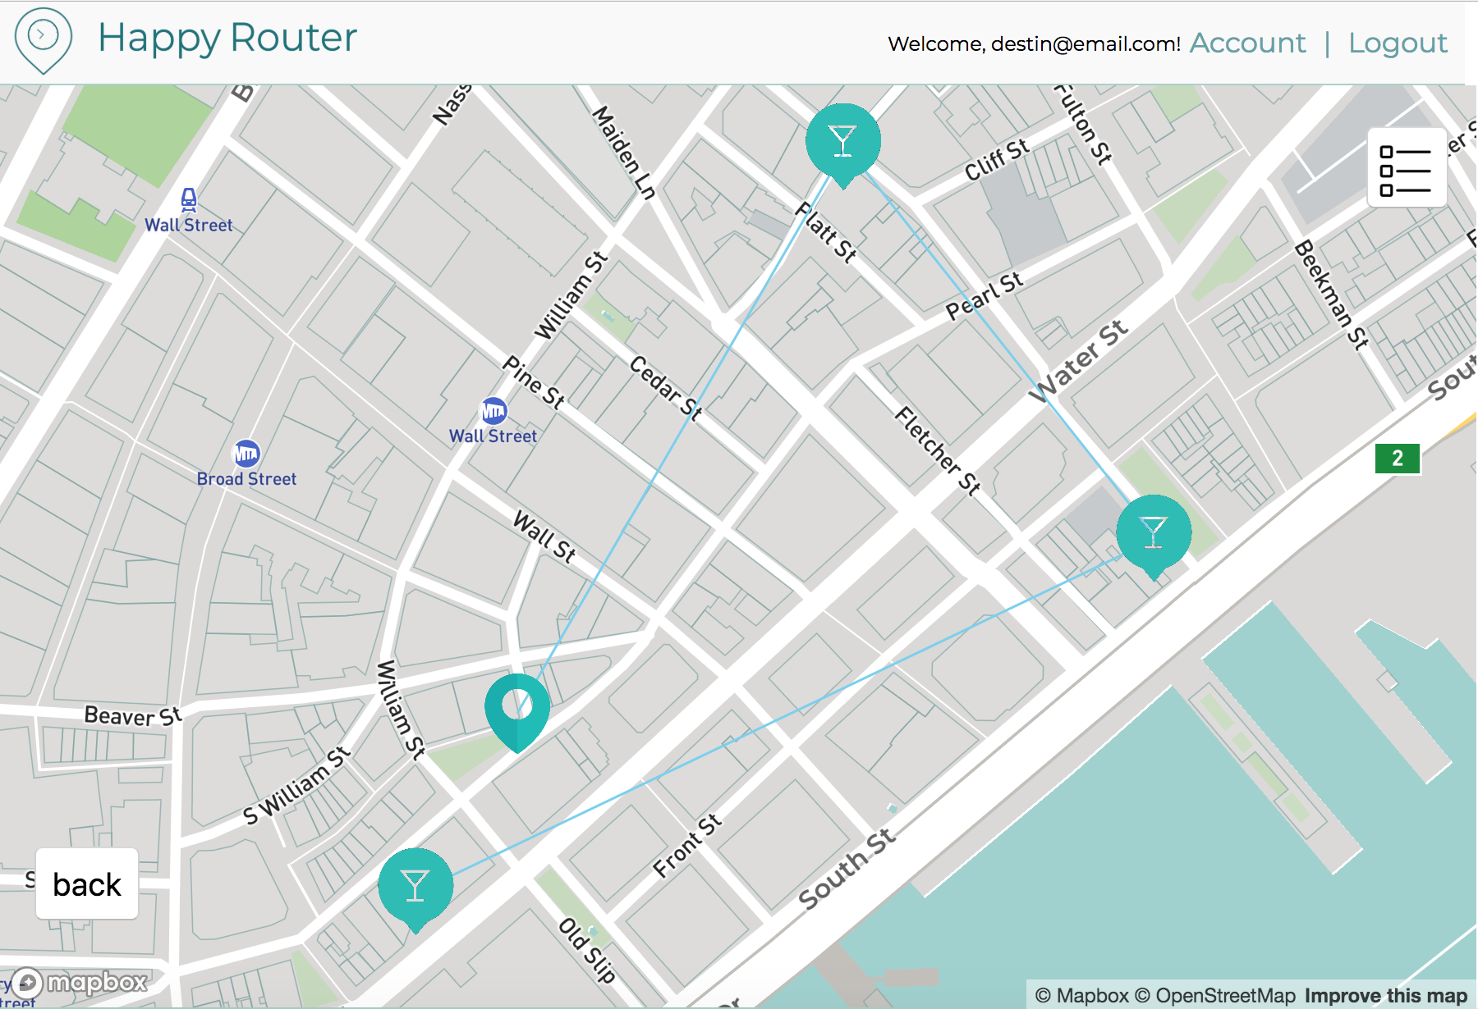The height and width of the screenshot is (1009, 1478).
Task: Open the © OpenStreetMap attribution link
Action: click(x=1215, y=996)
